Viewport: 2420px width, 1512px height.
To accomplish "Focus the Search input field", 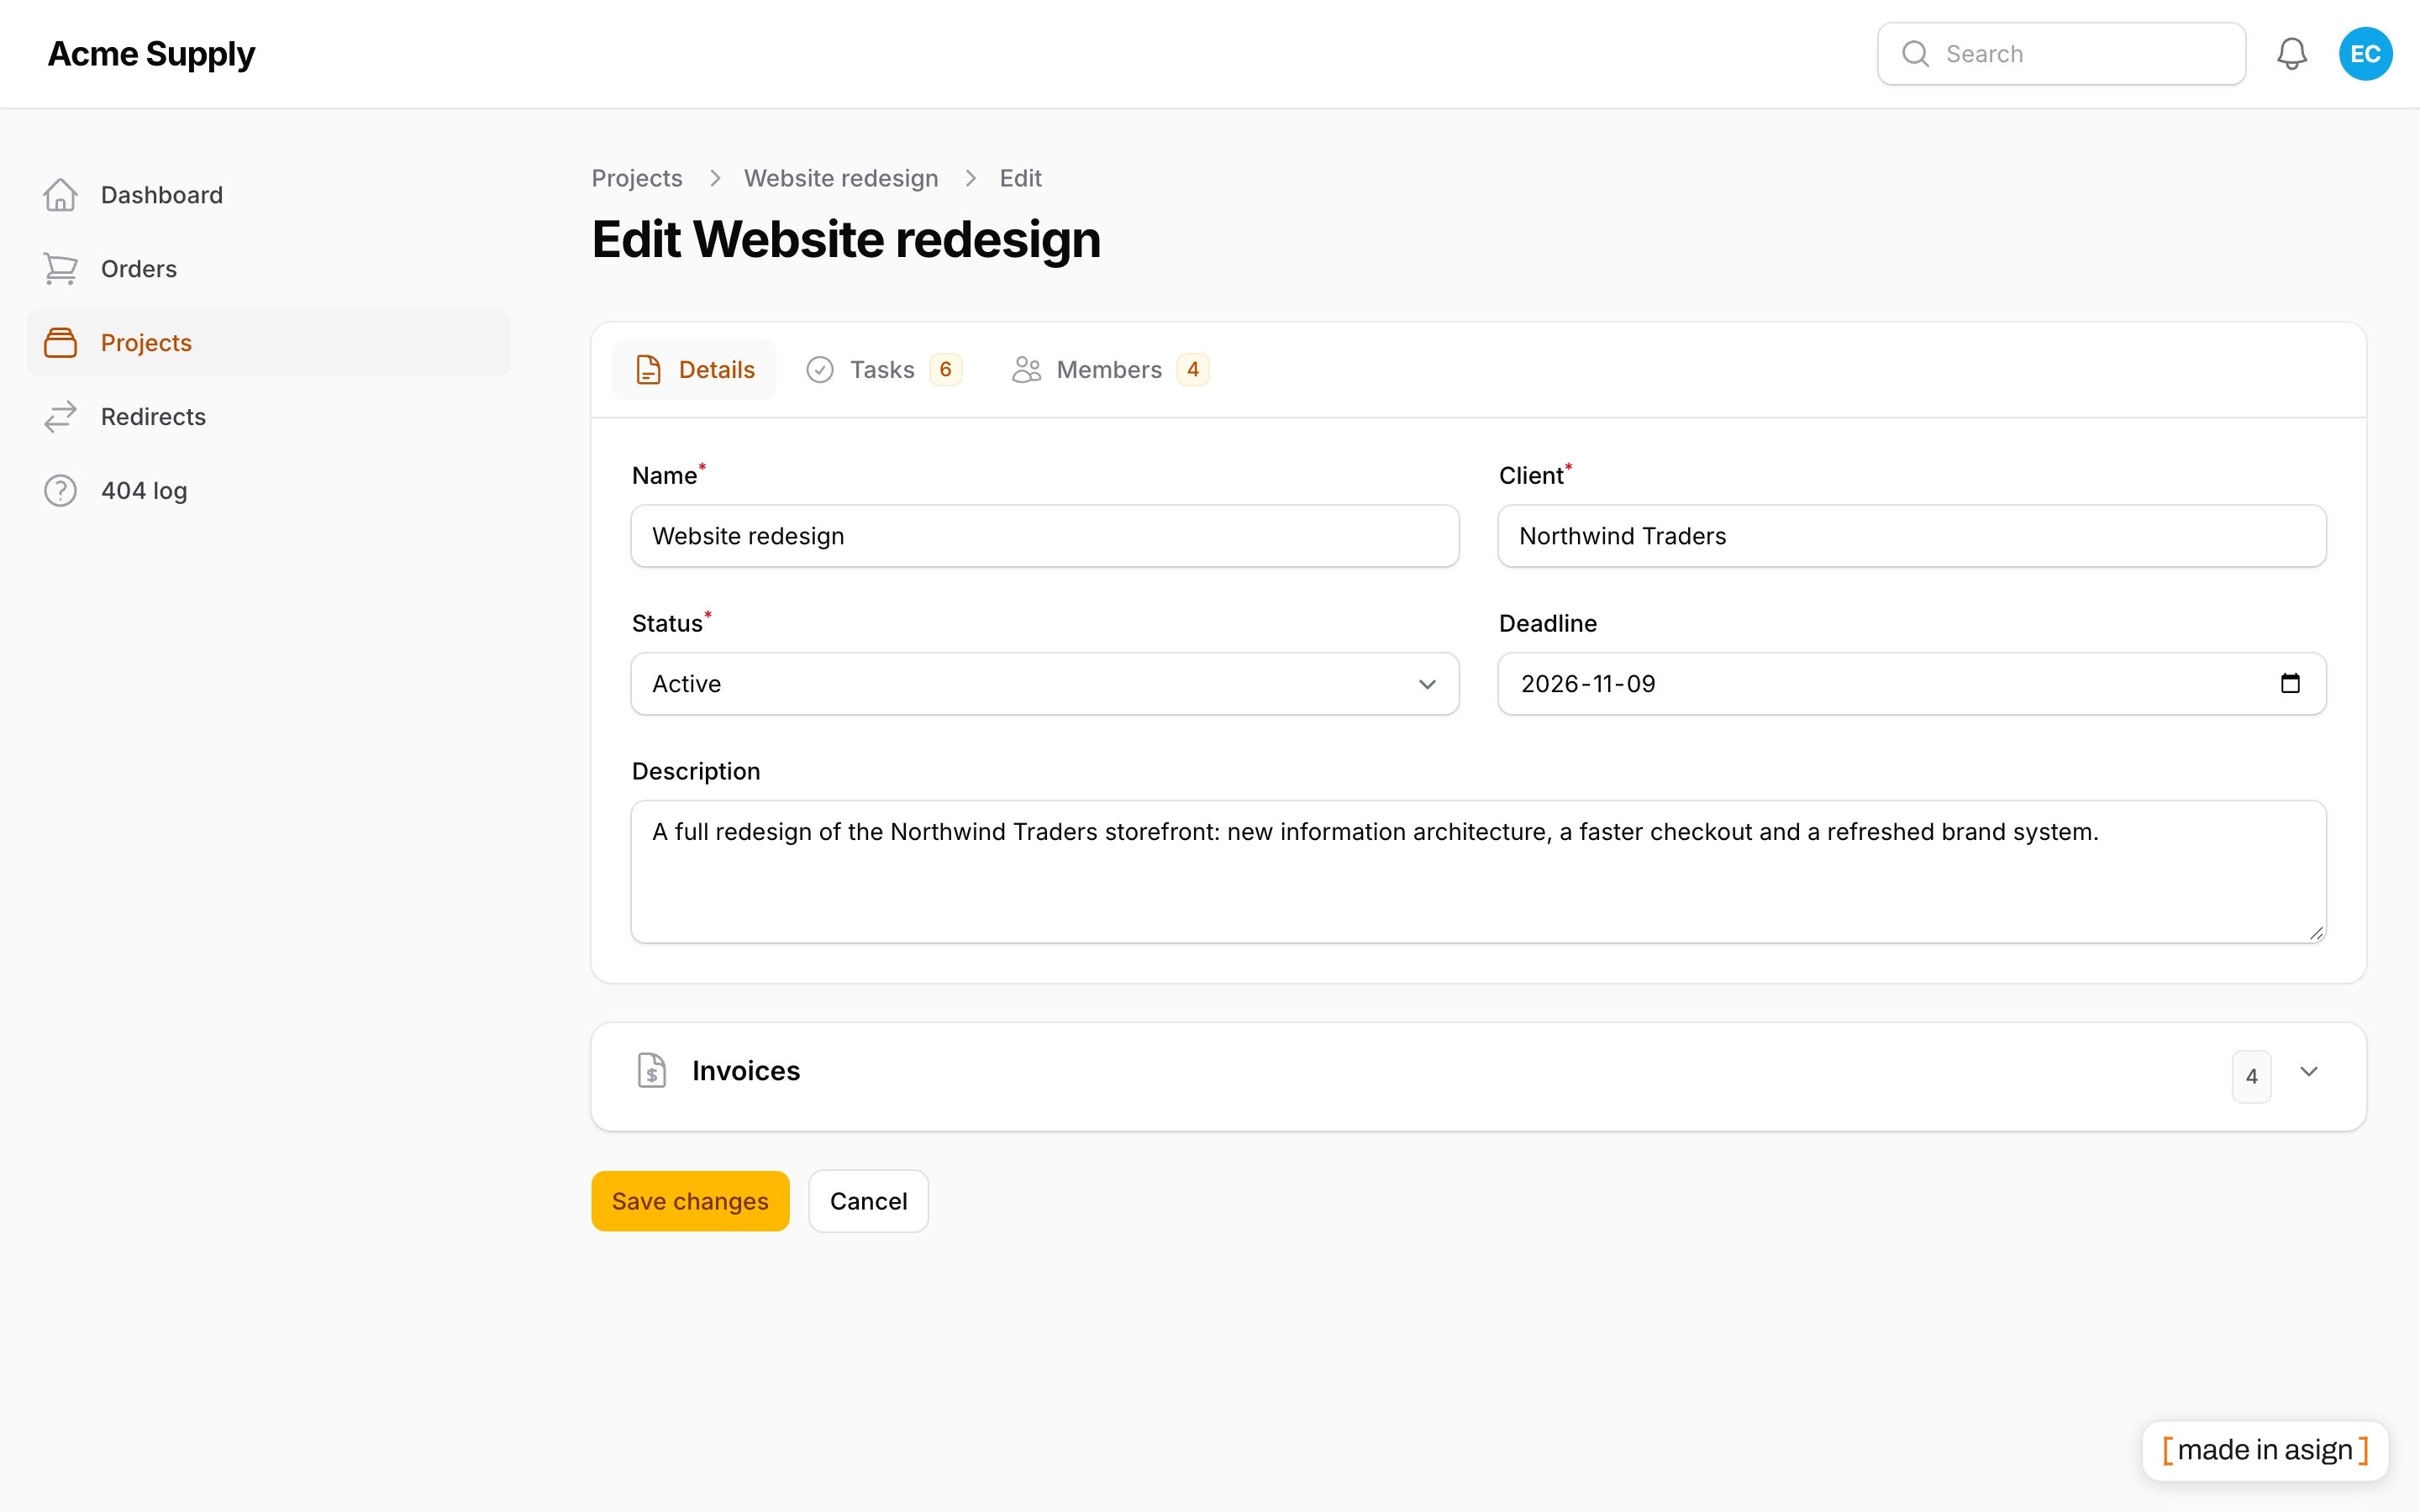I will [2061, 54].
